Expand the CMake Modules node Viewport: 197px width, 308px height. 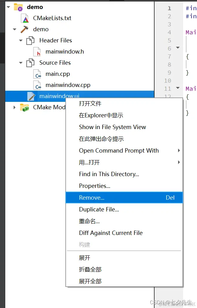pyautogui.click(x=15, y=107)
